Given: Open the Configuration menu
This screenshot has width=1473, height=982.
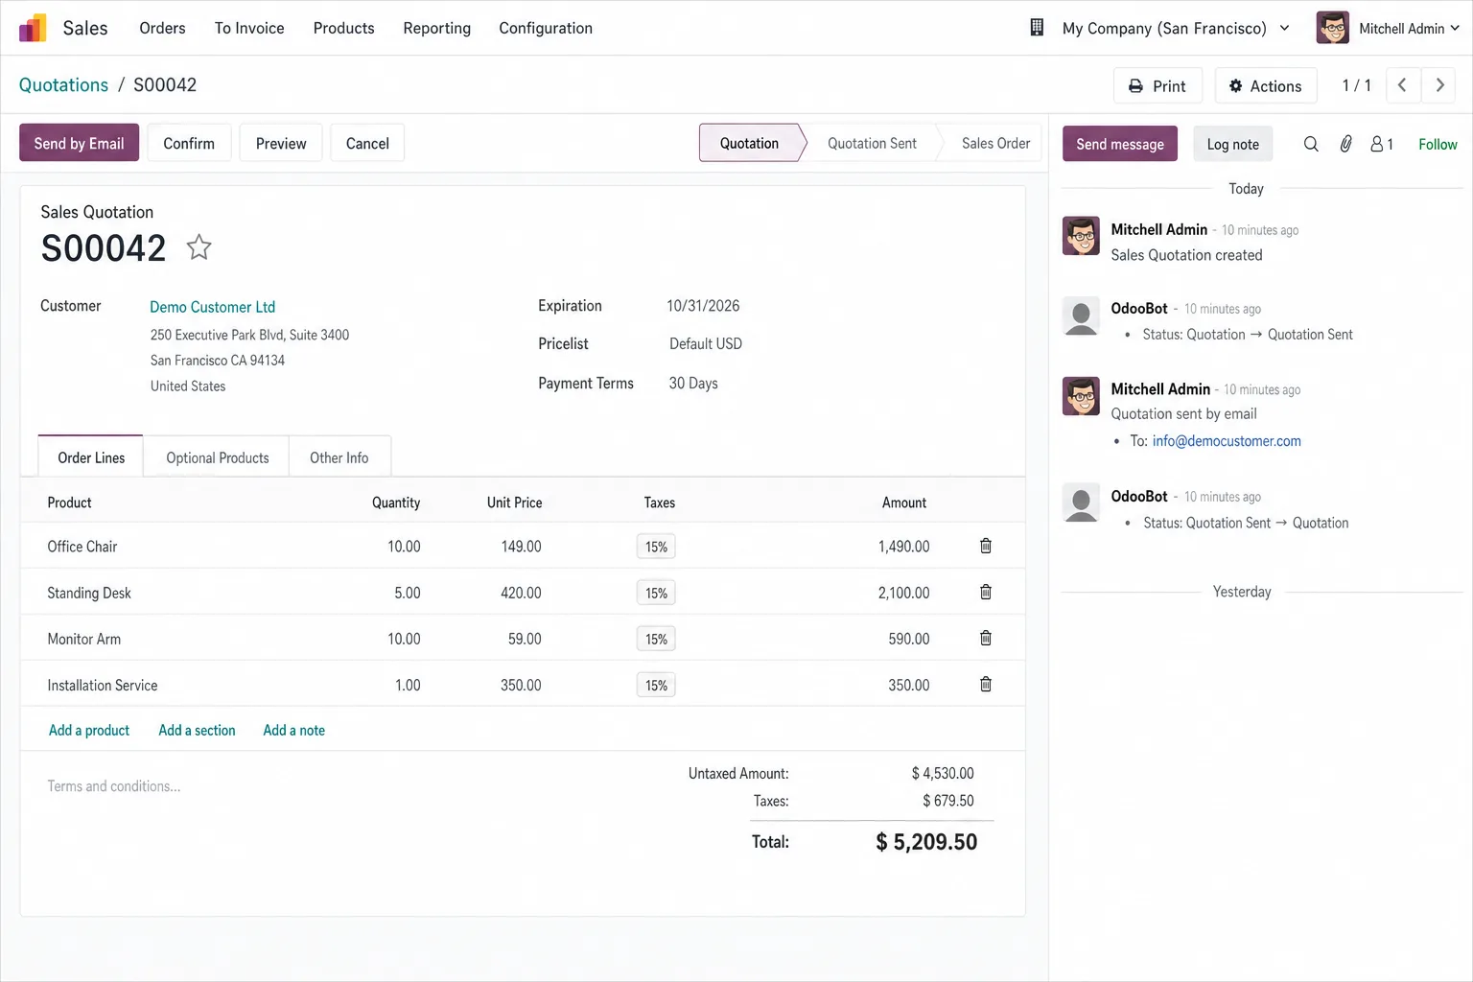Looking at the screenshot, I should coord(546,28).
